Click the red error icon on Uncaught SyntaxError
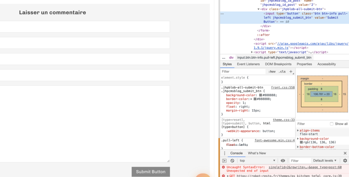Screen dimensions: 349x177 223,167
